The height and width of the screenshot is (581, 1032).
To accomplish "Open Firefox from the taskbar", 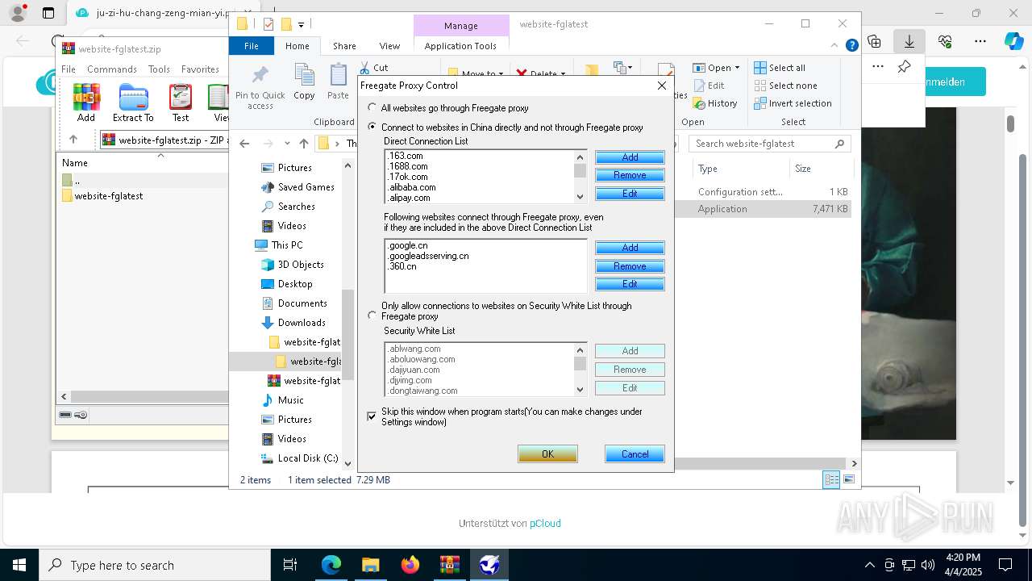I will click(410, 565).
